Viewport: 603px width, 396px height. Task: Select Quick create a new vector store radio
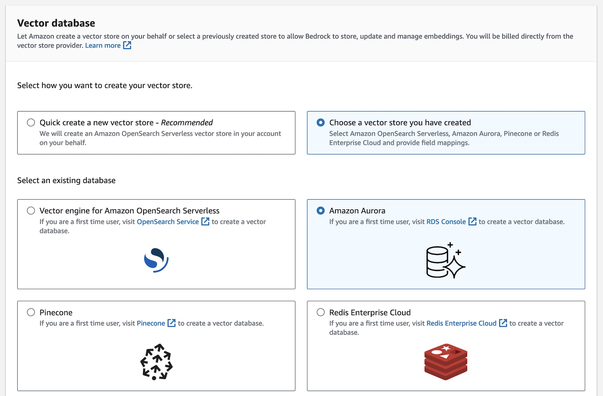pyautogui.click(x=31, y=122)
